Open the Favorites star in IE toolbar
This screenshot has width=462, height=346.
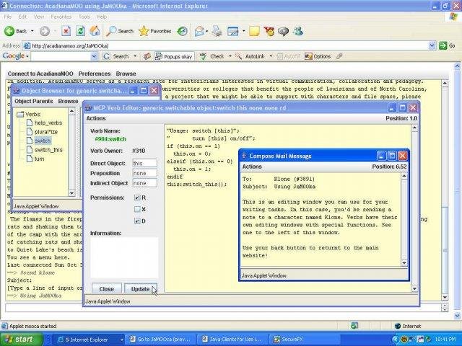tap(155, 31)
